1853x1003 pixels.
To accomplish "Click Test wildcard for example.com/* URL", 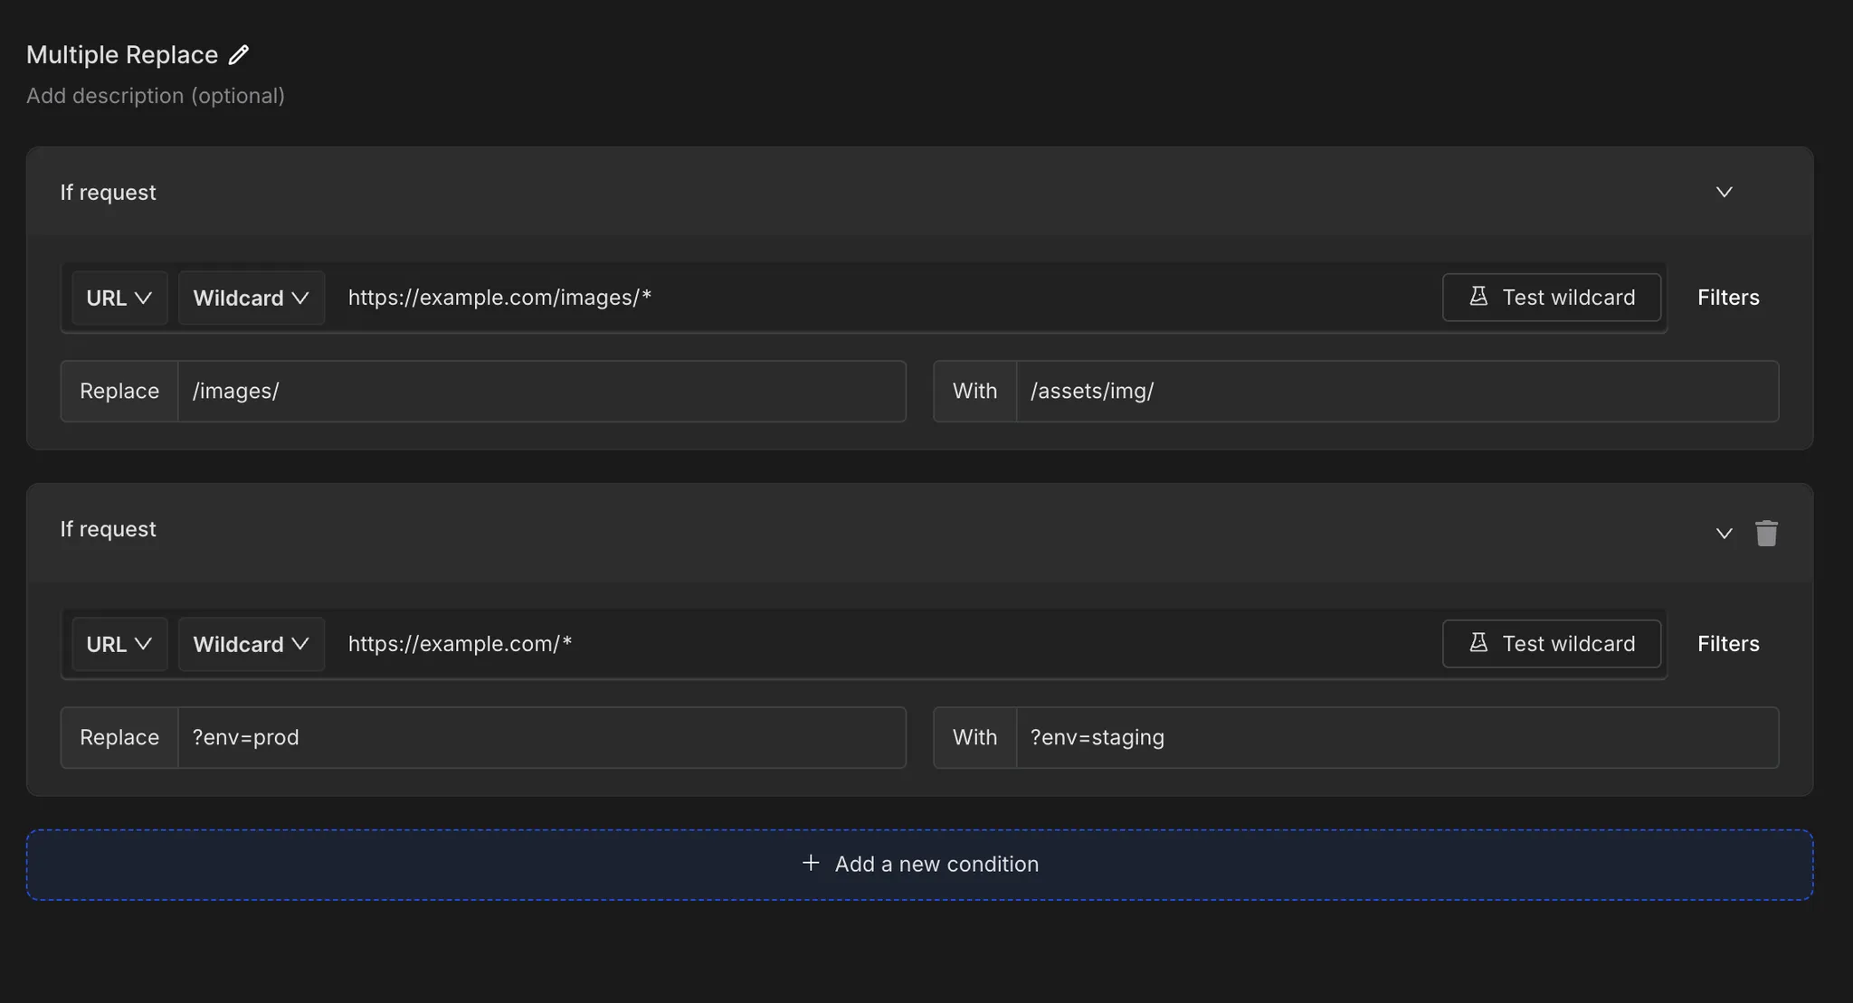I will [1551, 644].
